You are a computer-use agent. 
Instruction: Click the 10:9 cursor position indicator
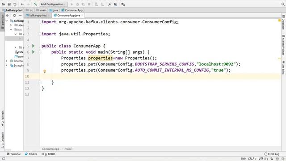coord(243,159)
